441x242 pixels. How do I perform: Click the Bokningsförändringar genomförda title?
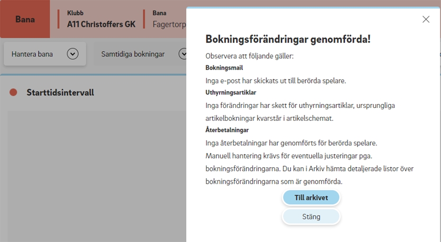tap(288, 39)
